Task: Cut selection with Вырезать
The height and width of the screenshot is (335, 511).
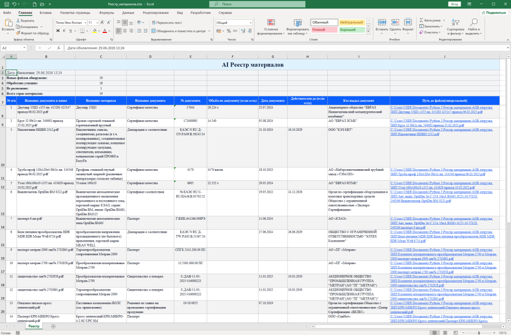Action: click(25, 20)
